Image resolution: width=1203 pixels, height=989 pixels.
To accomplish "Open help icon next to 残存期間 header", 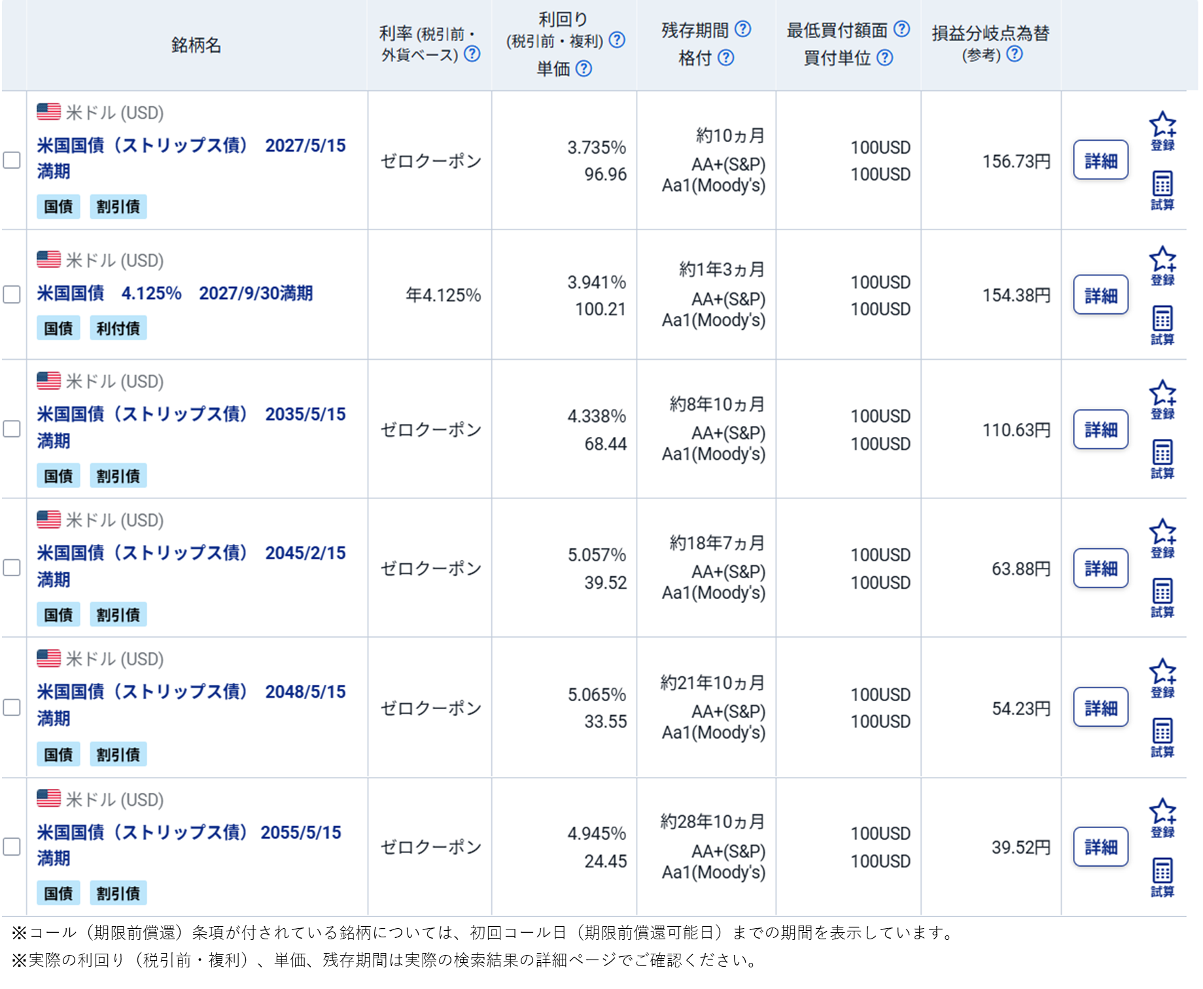I will (742, 29).
